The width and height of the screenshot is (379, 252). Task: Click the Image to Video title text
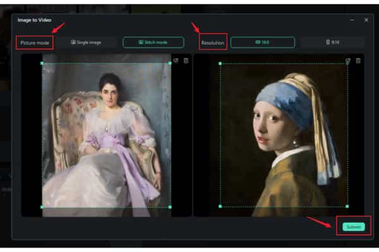tap(34, 20)
